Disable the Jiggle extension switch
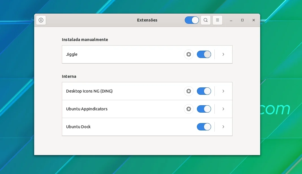Viewport: 302px width, 174px height. tap(204, 54)
